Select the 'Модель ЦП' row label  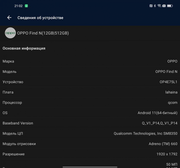(13, 133)
